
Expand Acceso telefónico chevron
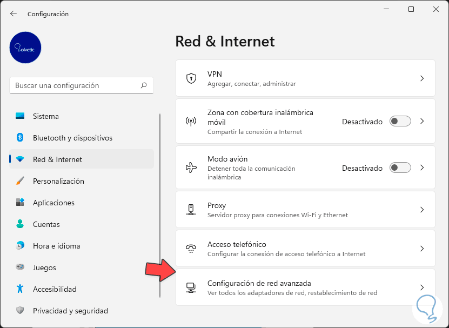(x=422, y=249)
